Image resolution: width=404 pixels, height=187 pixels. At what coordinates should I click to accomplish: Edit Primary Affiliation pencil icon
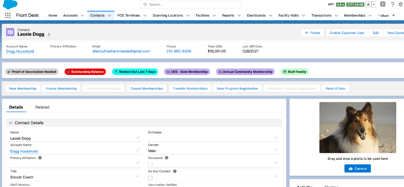[138, 163]
